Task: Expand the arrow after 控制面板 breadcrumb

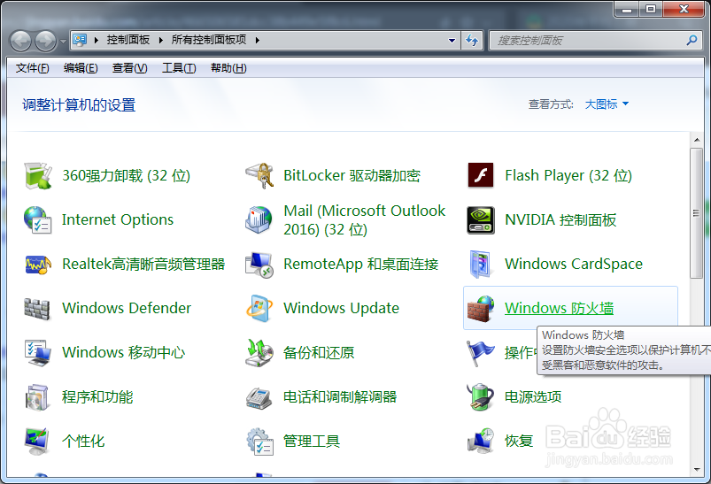Action: (x=160, y=41)
